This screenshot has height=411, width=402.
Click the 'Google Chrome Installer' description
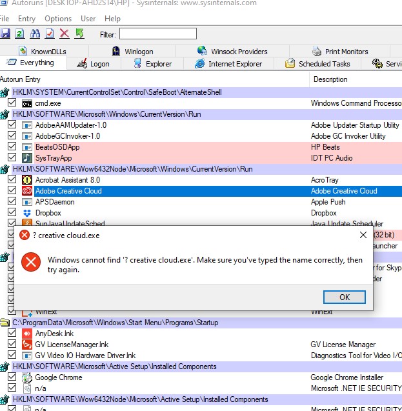coord(347,377)
